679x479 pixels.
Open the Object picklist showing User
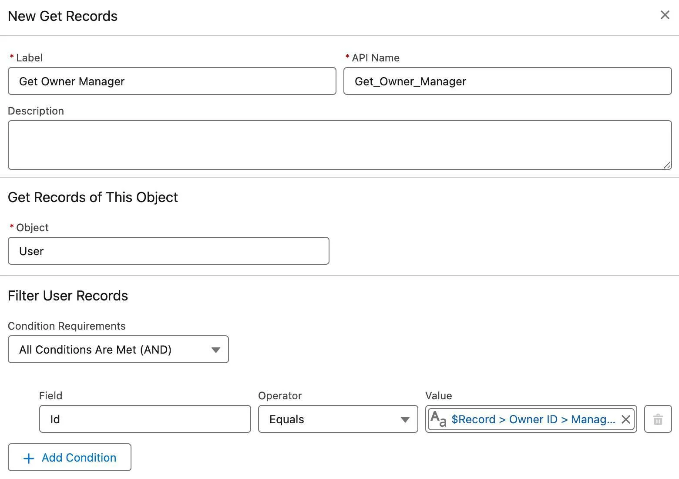(168, 251)
